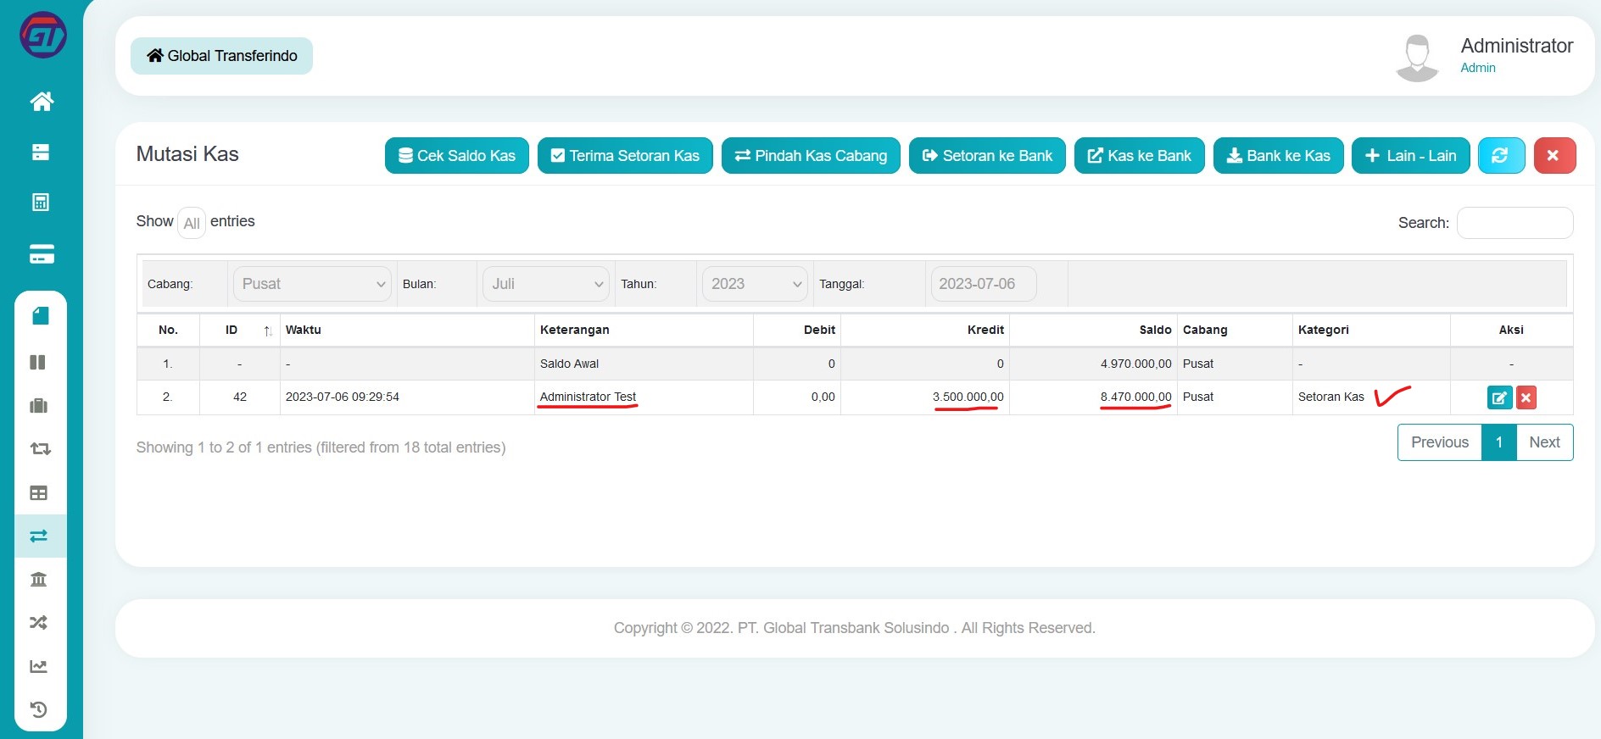The width and height of the screenshot is (1601, 739).
Task: Sort by Debit column header
Action: coord(797,331)
